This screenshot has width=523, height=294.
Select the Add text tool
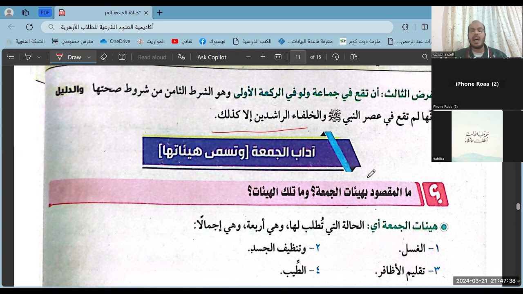pyautogui.click(x=122, y=57)
